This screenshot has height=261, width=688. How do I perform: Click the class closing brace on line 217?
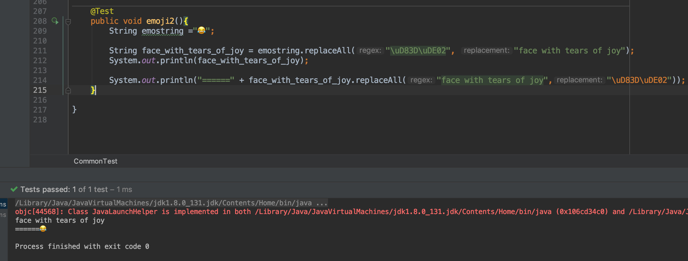74,110
